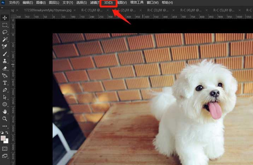The height and width of the screenshot is (165, 253).
Task: Select the Move tool
Action: pos(5,18)
